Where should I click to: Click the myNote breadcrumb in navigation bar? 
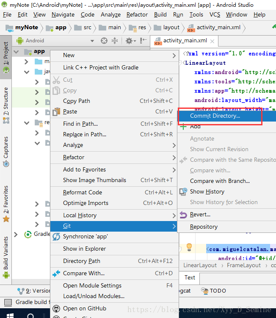pyautogui.click(x=22, y=28)
